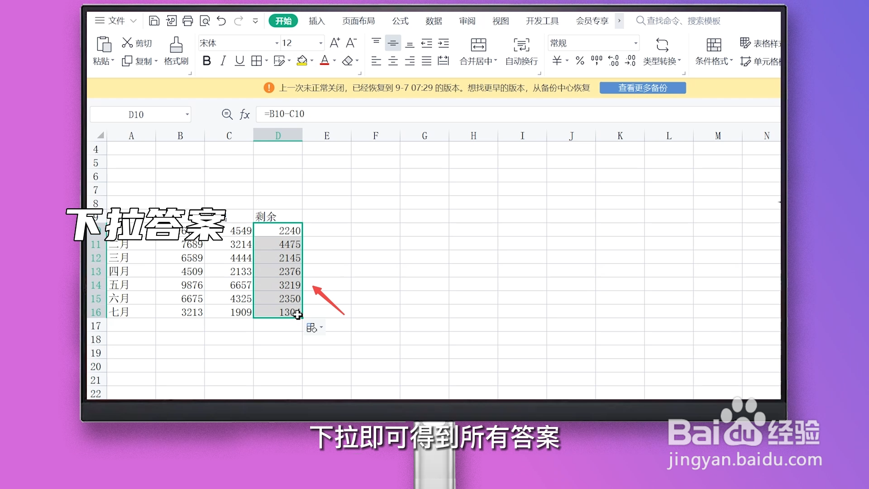Click the Undo arrow
Image resolution: width=869 pixels, height=489 pixels.
click(221, 21)
